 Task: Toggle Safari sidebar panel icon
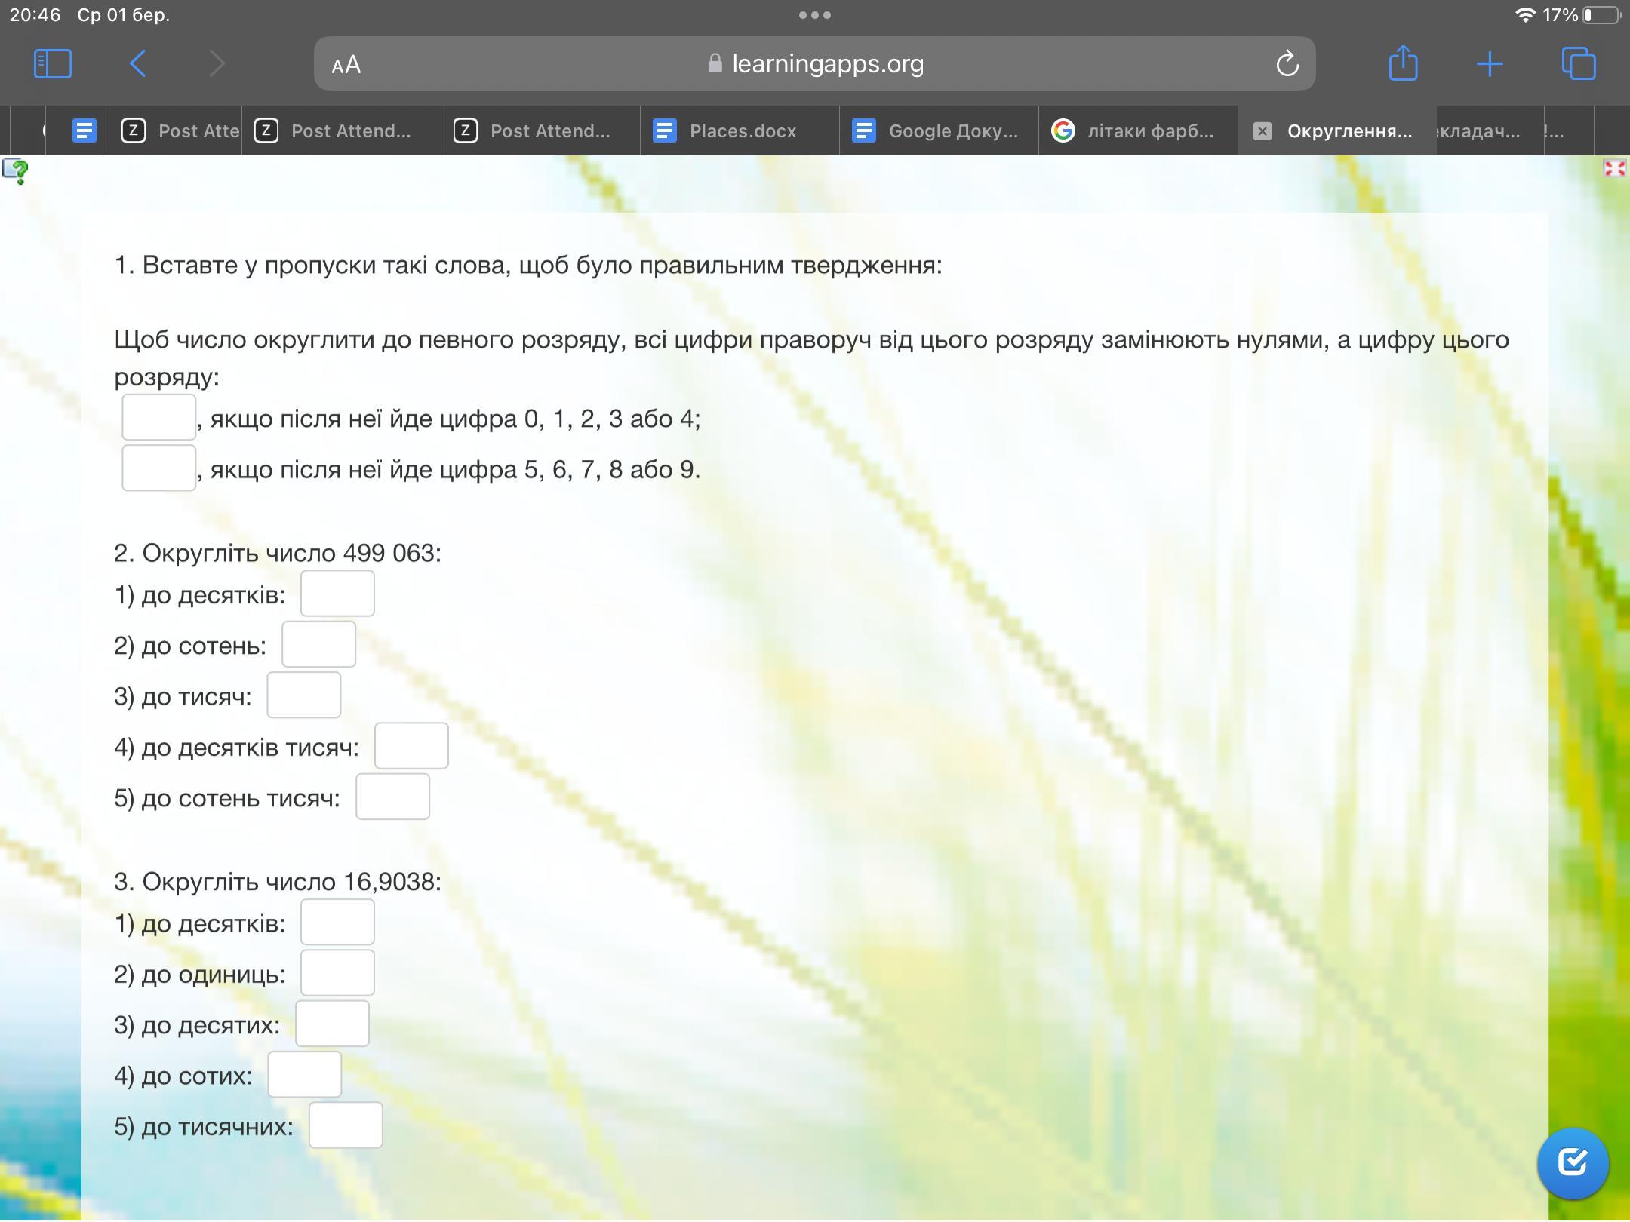53,63
